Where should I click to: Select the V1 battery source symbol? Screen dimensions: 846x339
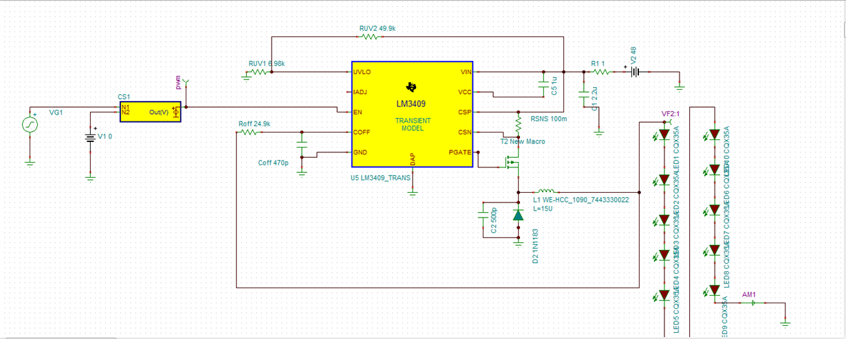(x=90, y=137)
